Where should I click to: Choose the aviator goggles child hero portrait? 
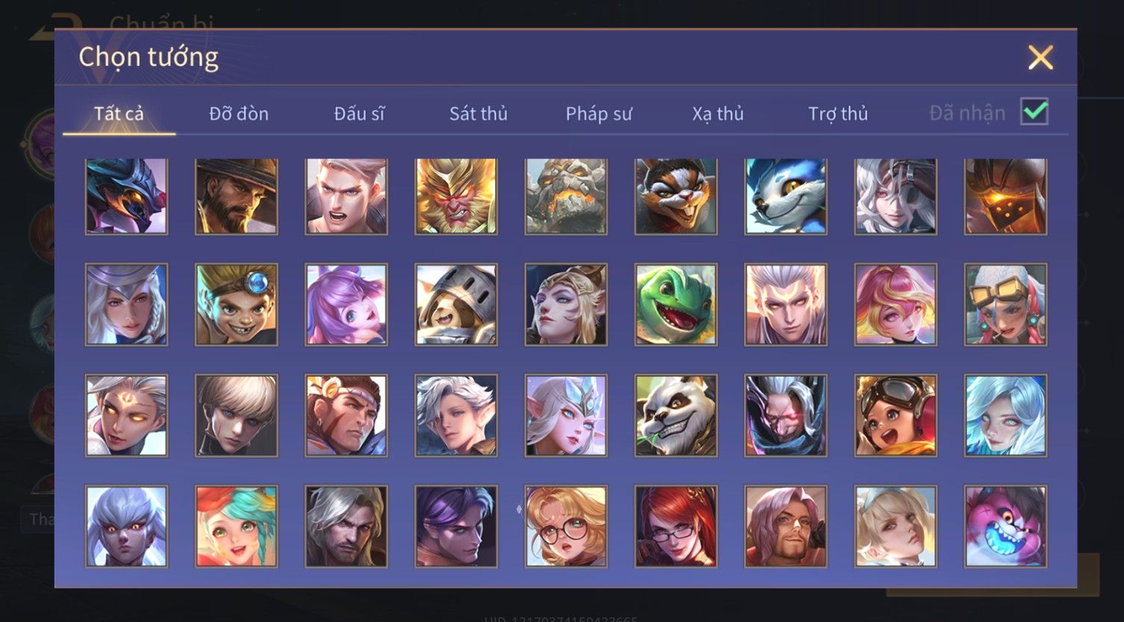pyautogui.click(x=896, y=416)
